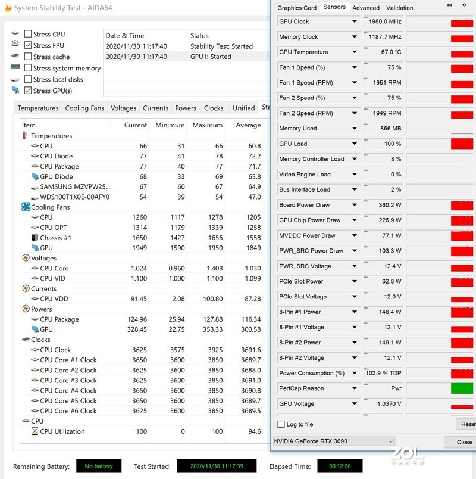
Task: Click the GPU power monitor icon under Powers
Action: [35, 329]
